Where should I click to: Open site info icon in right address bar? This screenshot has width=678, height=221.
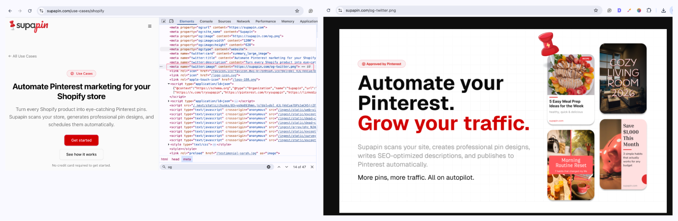[340, 10]
